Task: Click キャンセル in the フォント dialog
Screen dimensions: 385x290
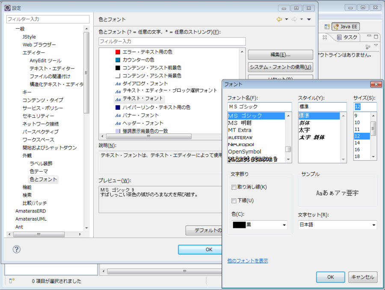Action: coord(363,277)
